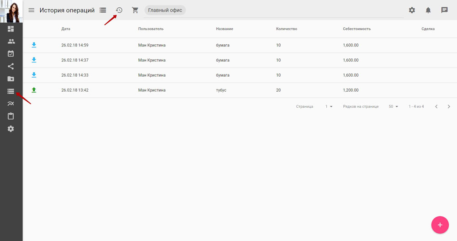This screenshot has width=457, height=241.
Task: Click the cost value 1,200.00
Action: (351, 90)
